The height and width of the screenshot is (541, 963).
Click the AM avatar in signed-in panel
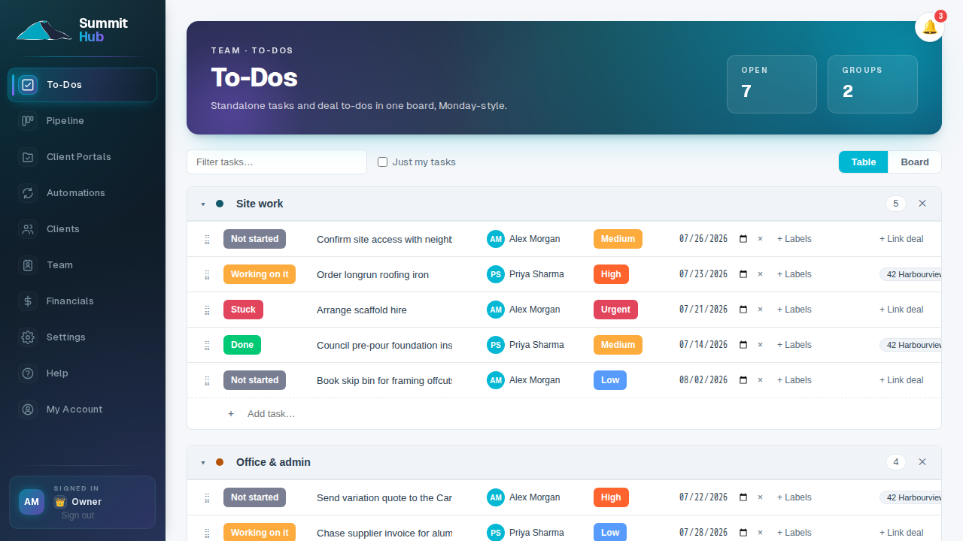[32, 502]
